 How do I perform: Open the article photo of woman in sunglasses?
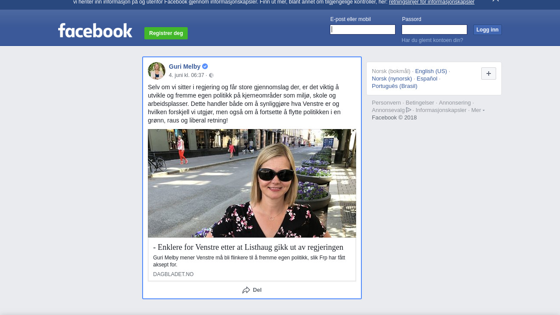[x=252, y=183]
